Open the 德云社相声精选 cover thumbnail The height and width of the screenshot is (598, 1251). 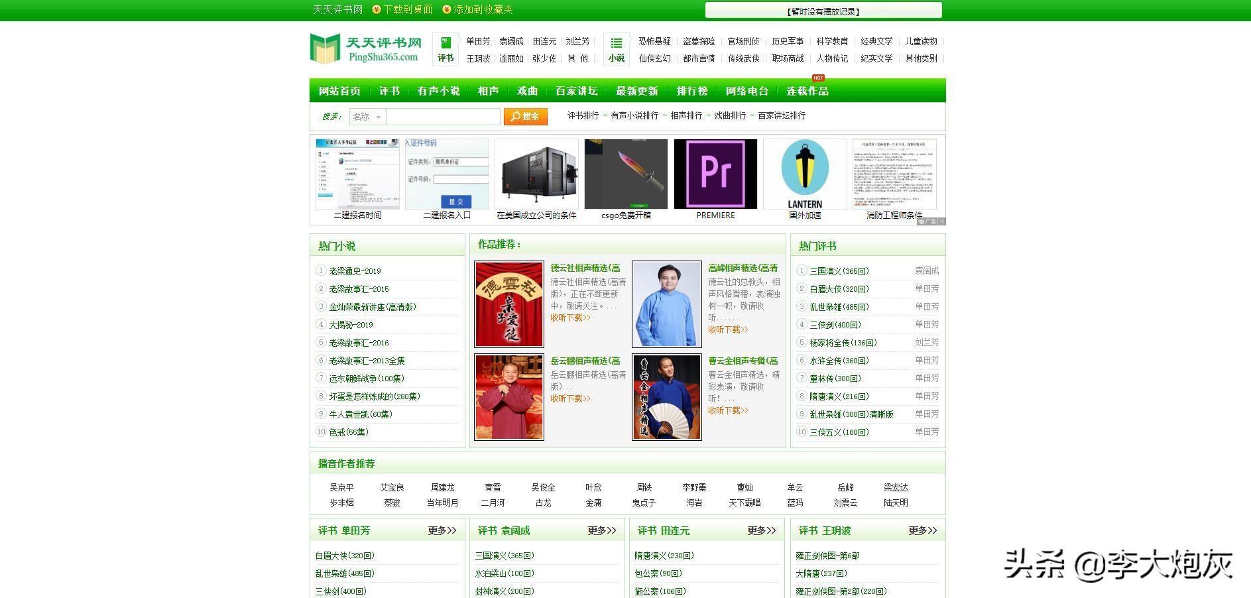(509, 304)
